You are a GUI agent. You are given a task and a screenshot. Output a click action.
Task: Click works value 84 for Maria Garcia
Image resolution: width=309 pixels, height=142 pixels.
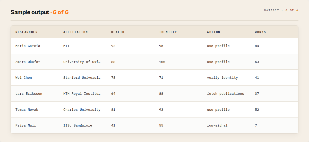tap(257, 46)
